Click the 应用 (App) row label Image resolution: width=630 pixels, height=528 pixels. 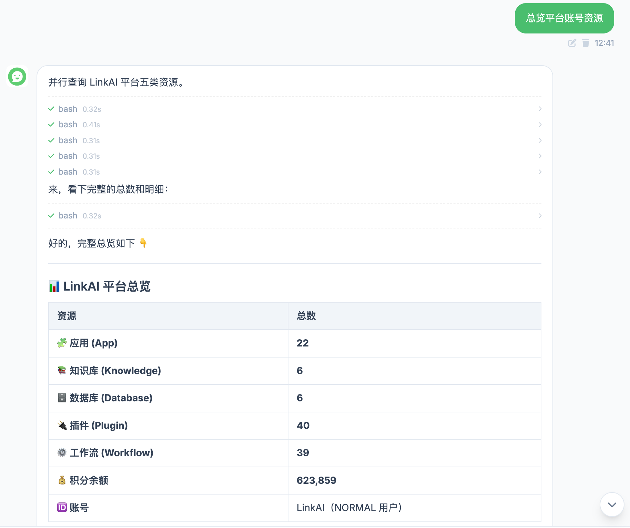(x=93, y=343)
